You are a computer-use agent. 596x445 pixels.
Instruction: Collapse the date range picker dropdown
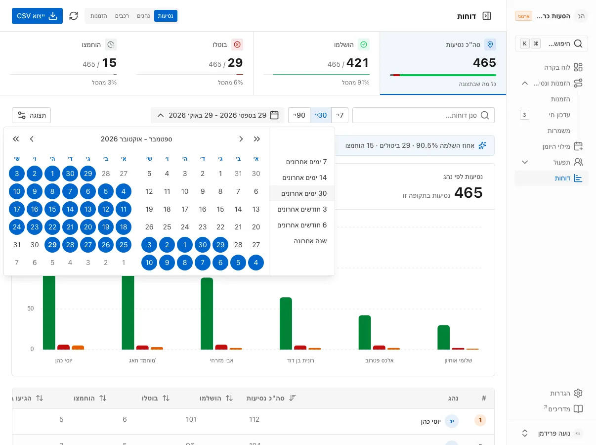pyautogui.click(x=217, y=115)
